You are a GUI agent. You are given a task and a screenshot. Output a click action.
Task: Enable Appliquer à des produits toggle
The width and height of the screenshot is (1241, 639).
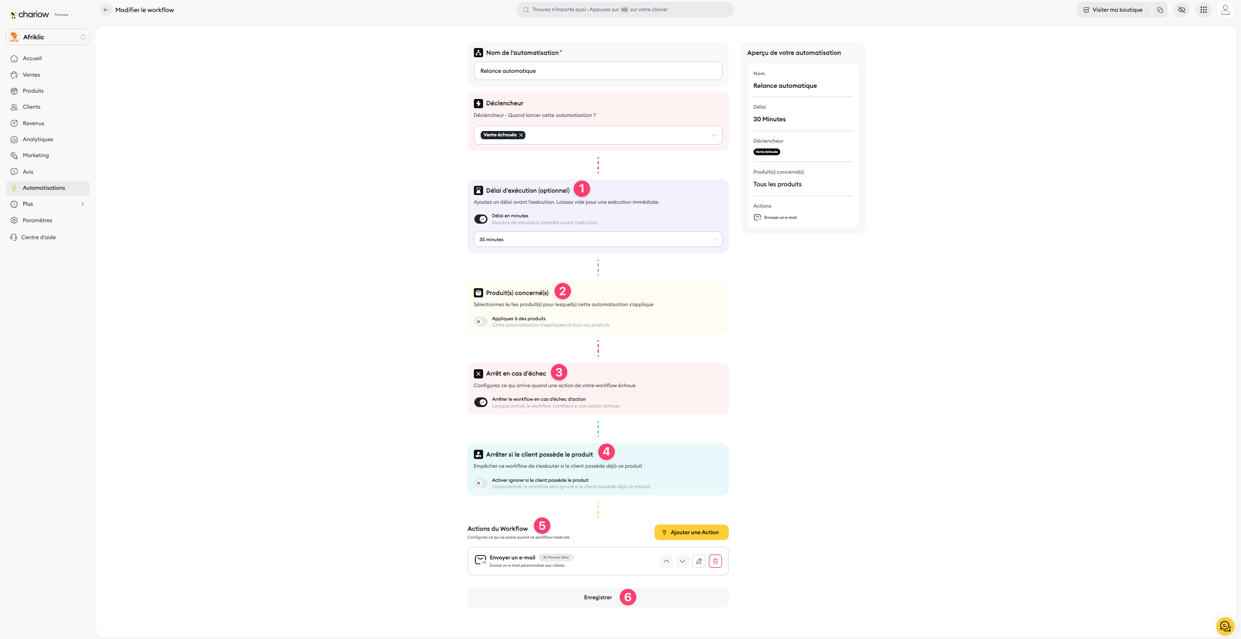[x=481, y=322]
